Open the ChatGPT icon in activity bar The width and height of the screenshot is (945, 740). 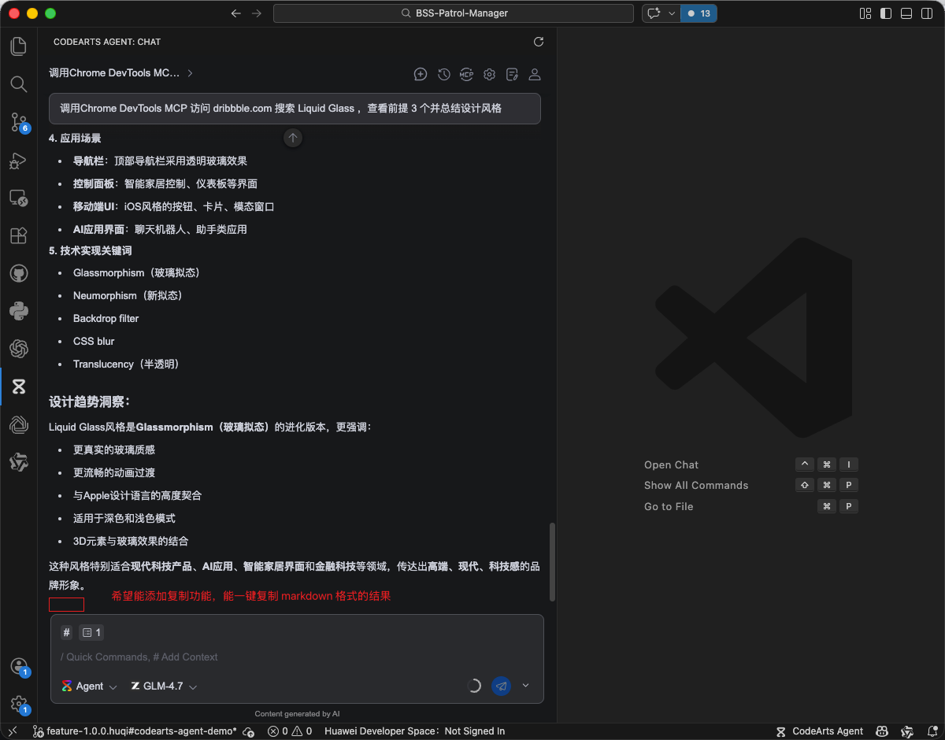(19, 349)
